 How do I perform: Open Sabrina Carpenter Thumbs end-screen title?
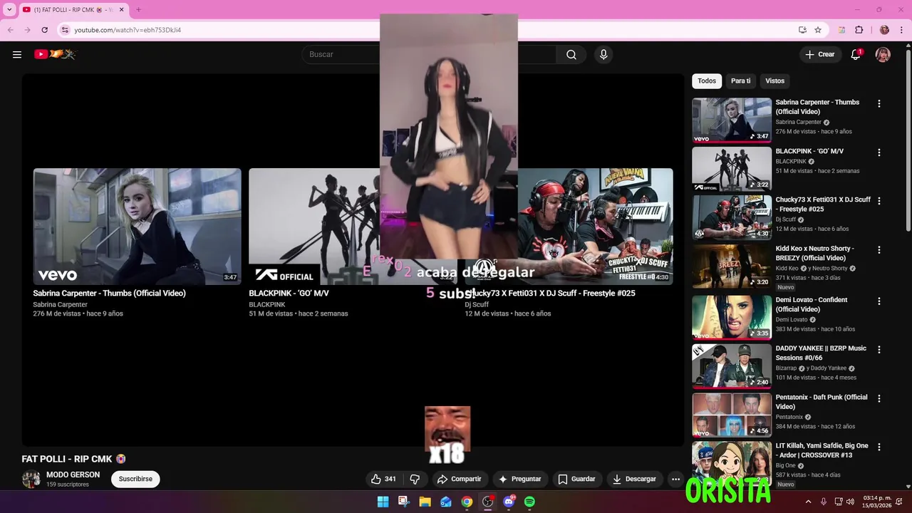(x=109, y=293)
